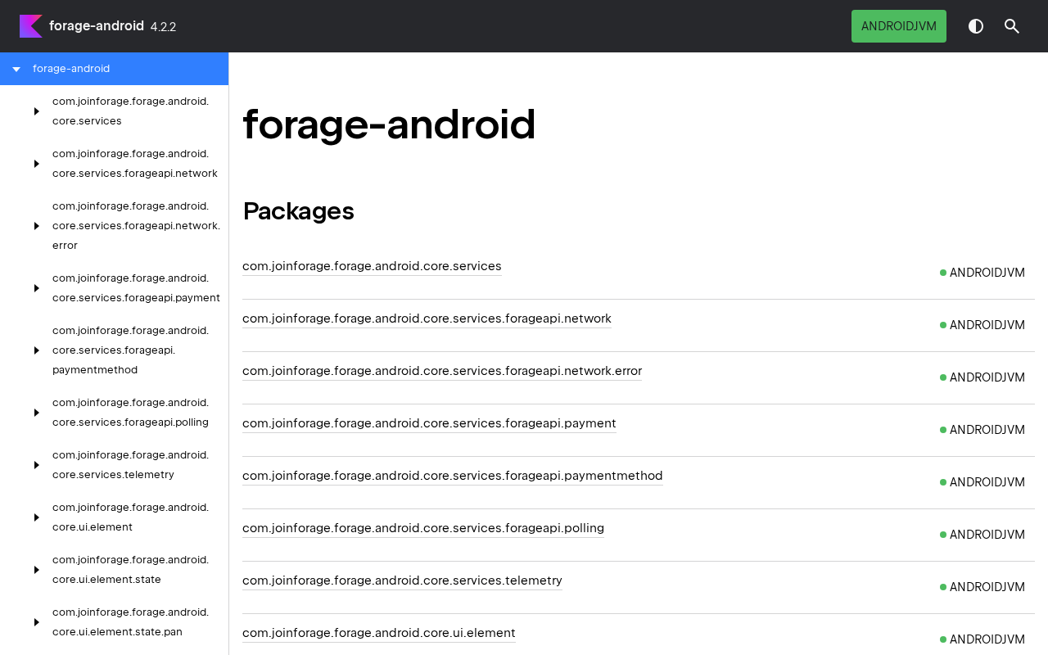Click the Kotlin logo icon
The image size is (1048, 655).
(x=31, y=26)
